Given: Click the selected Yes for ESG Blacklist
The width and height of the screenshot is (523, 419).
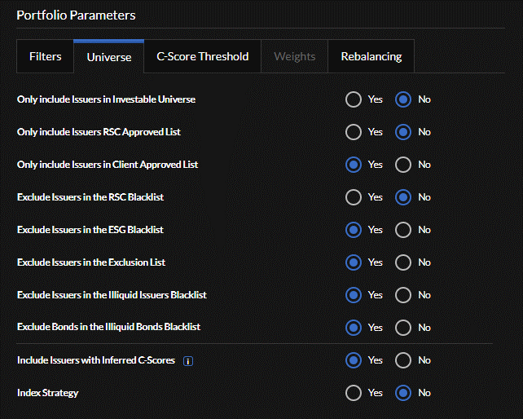Looking at the screenshot, I should (x=354, y=230).
